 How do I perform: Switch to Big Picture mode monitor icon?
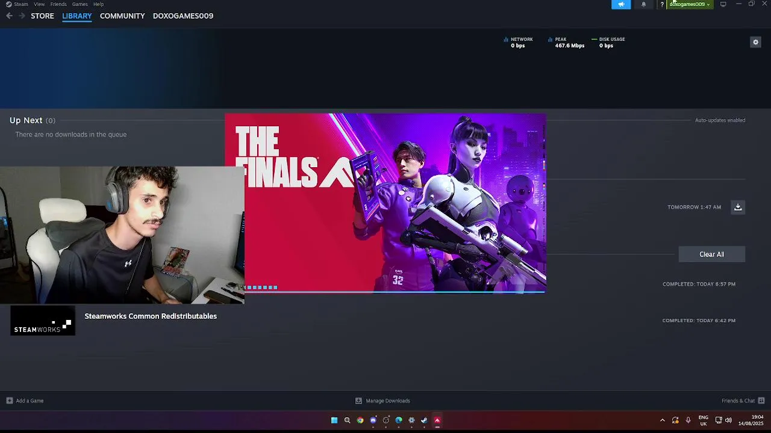[723, 4]
